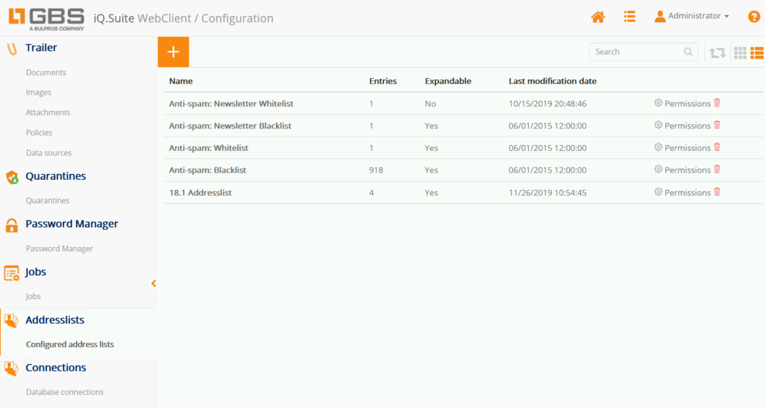Open Permissions for Anti-spam: Newsletter Whitelist
The height and width of the screenshot is (408, 765).
pyautogui.click(x=682, y=103)
